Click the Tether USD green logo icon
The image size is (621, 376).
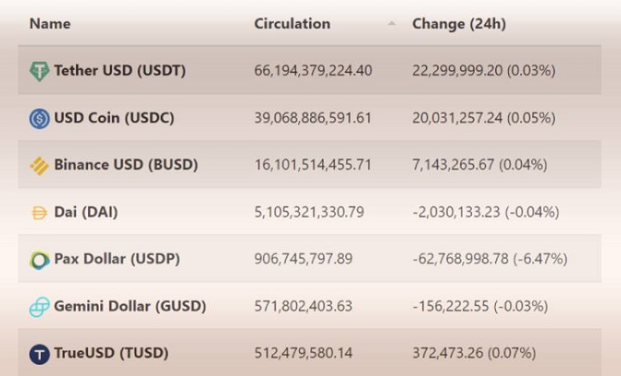(39, 71)
